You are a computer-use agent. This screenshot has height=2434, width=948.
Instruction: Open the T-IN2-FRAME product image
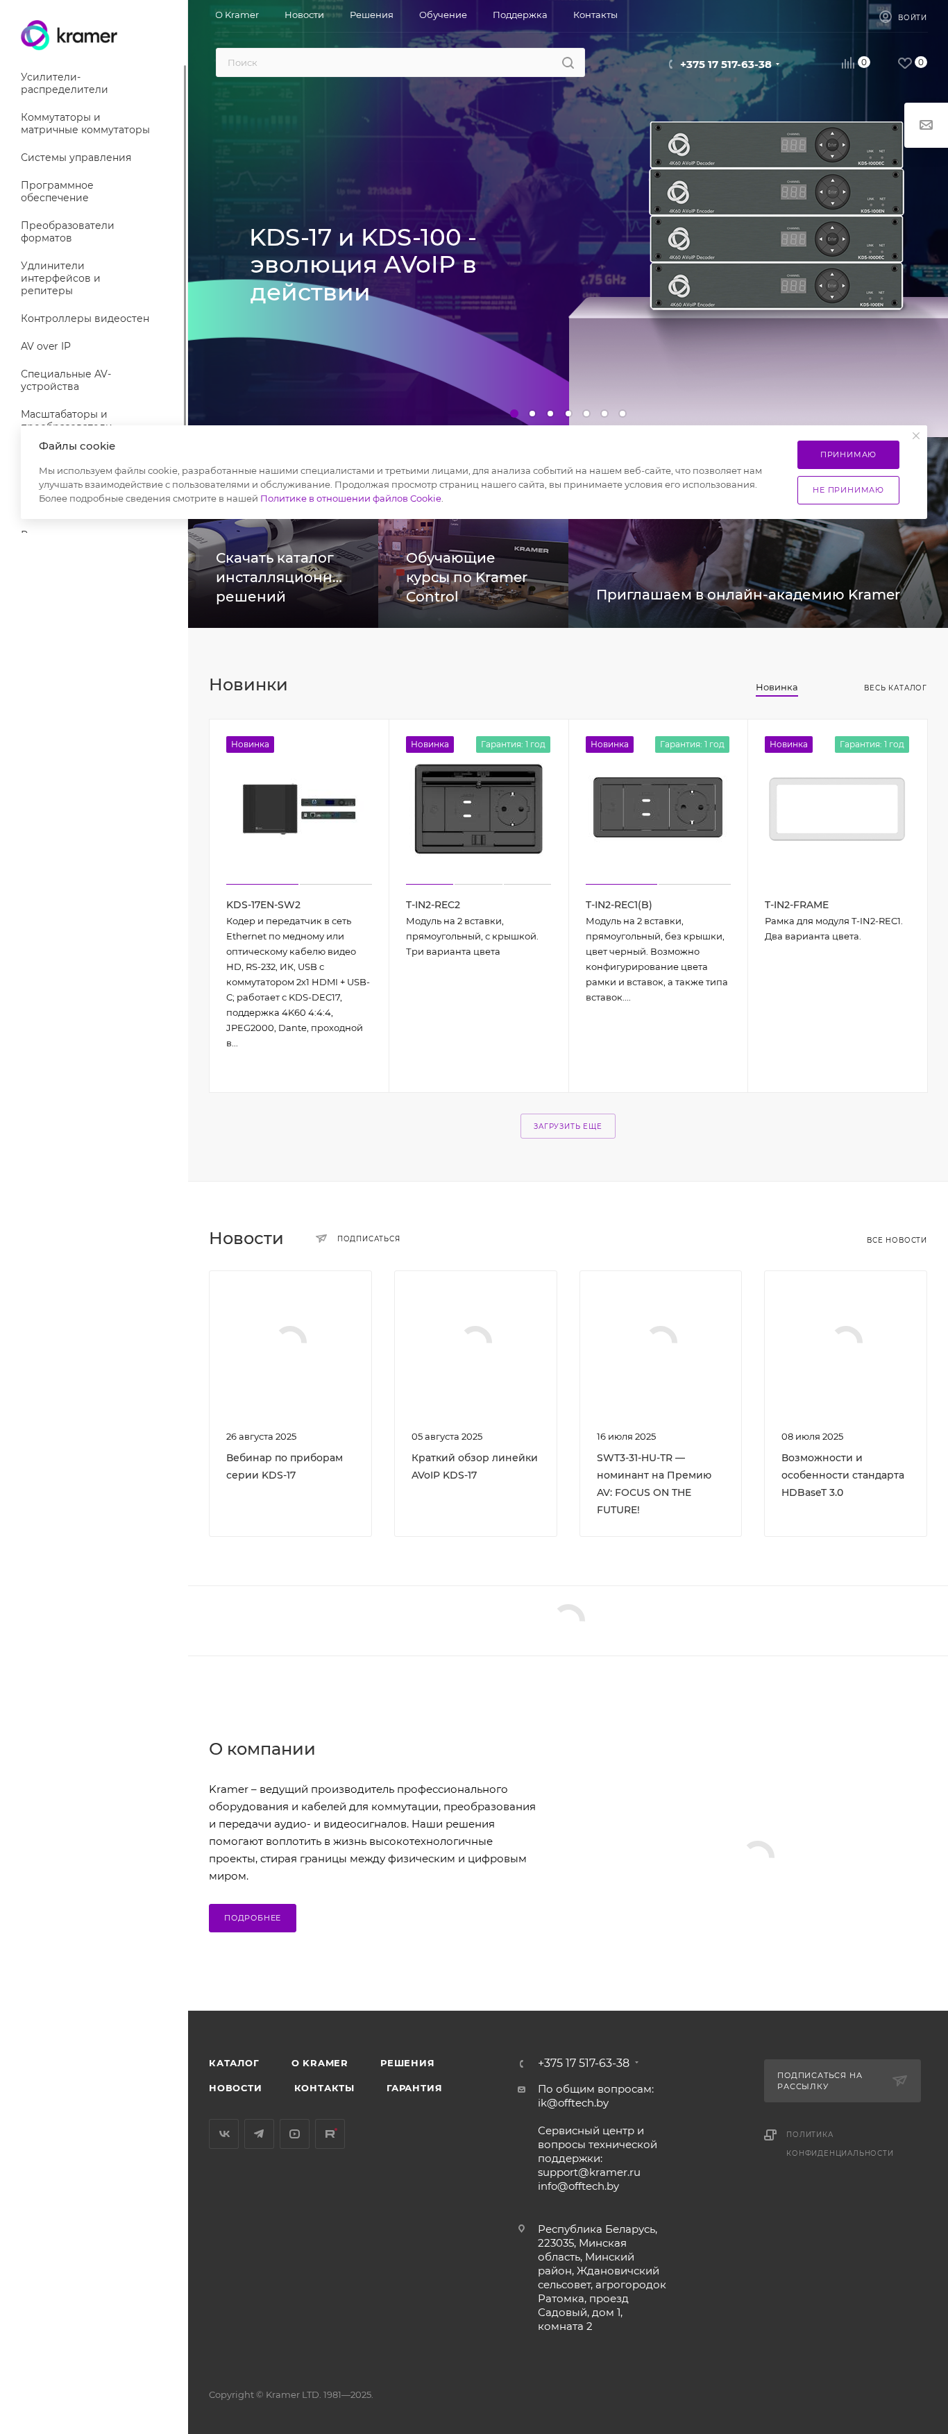coord(836,809)
